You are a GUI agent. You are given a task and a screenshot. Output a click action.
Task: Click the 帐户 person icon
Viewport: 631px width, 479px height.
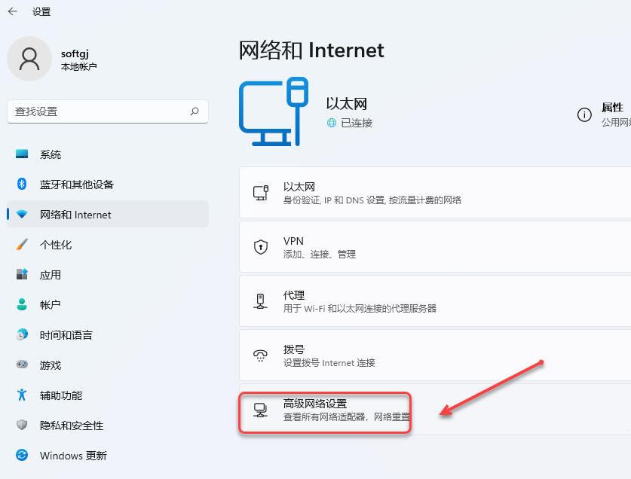click(x=22, y=304)
